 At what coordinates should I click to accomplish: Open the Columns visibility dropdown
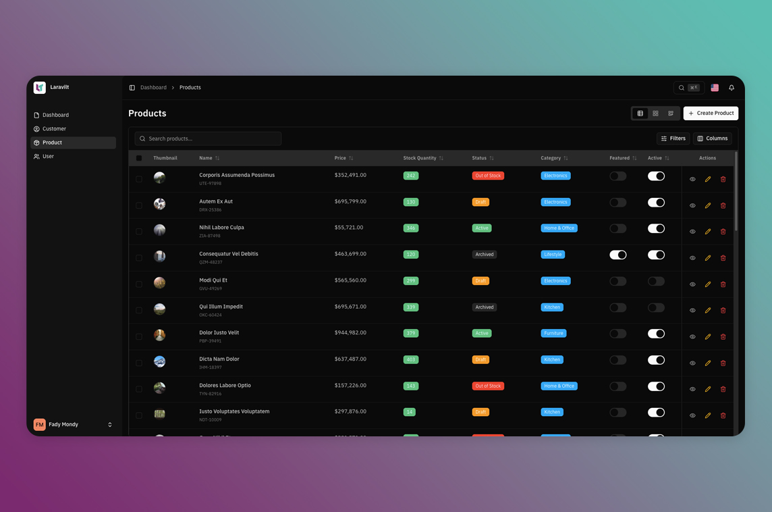[x=713, y=138]
